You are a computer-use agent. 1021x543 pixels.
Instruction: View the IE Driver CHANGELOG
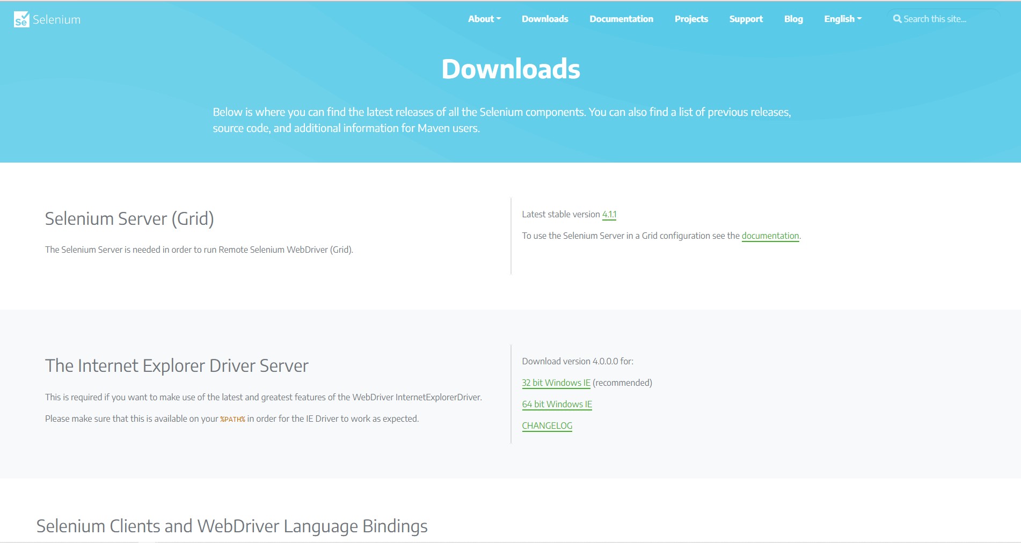click(546, 425)
